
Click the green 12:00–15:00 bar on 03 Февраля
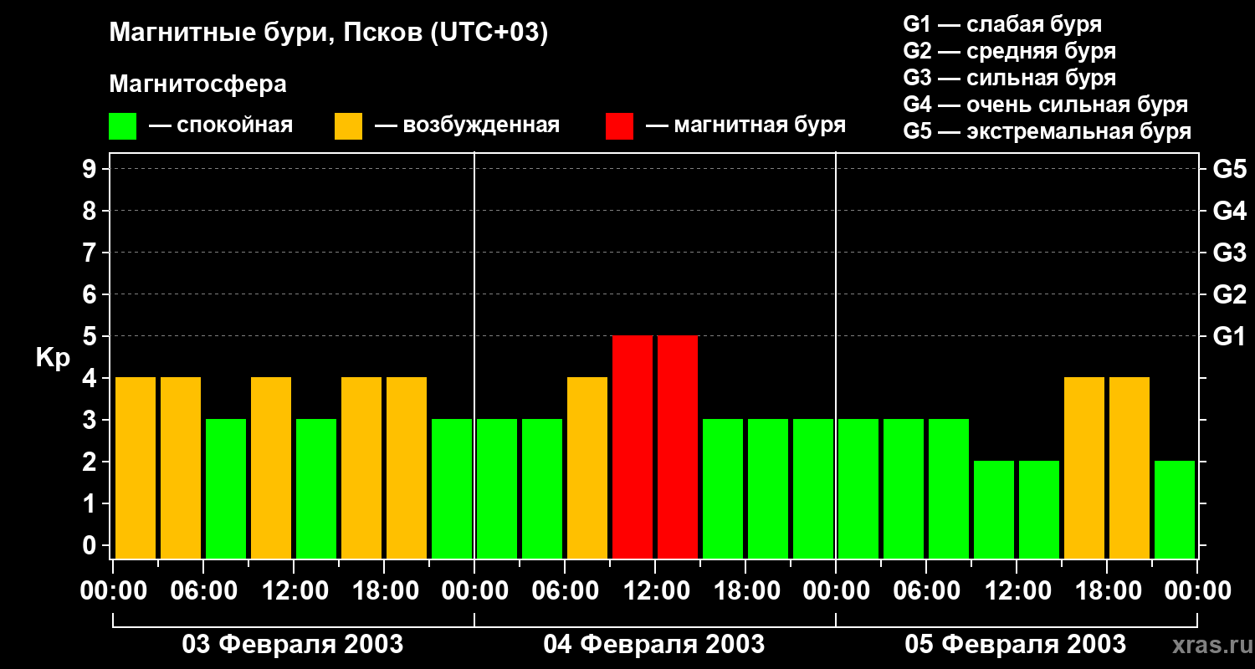pyautogui.click(x=316, y=488)
